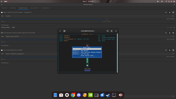Open Settings gear from the dock
The image size is (176, 99).
pyautogui.click(x=67, y=95)
